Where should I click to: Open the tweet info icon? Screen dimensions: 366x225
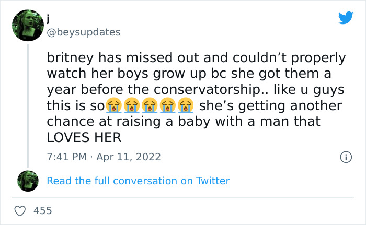345,157
